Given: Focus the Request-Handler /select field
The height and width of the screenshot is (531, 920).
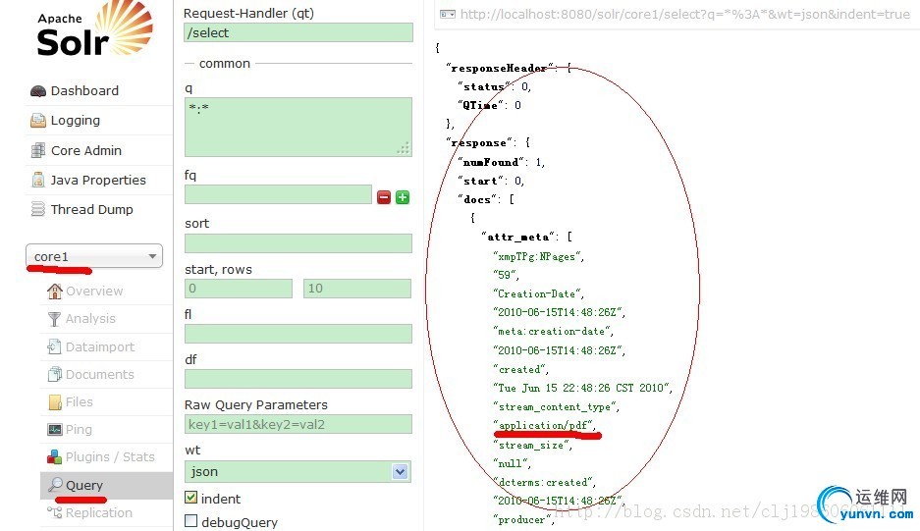Looking at the screenshot, I should click(298, 32).
